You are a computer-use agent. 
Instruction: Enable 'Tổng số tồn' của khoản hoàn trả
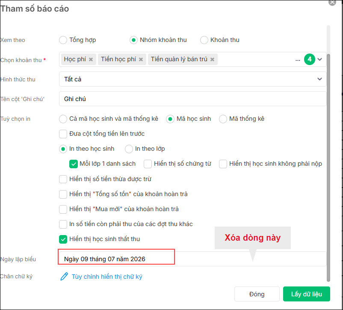coord(63,194)
